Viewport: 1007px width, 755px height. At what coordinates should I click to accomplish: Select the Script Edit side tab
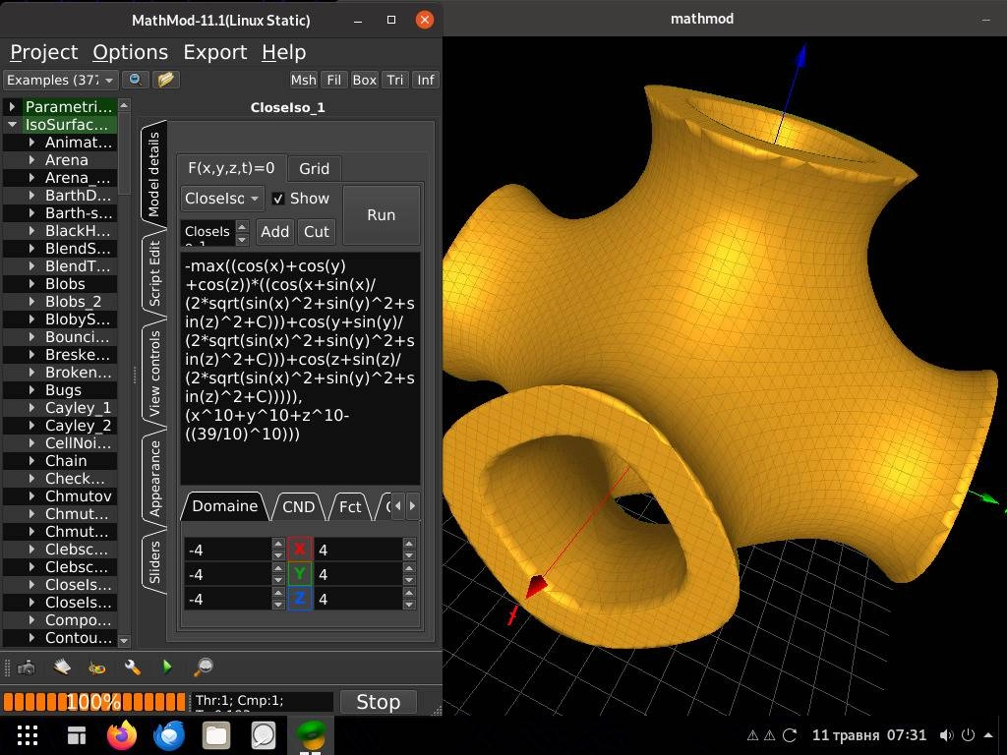(x=154, y=273)
